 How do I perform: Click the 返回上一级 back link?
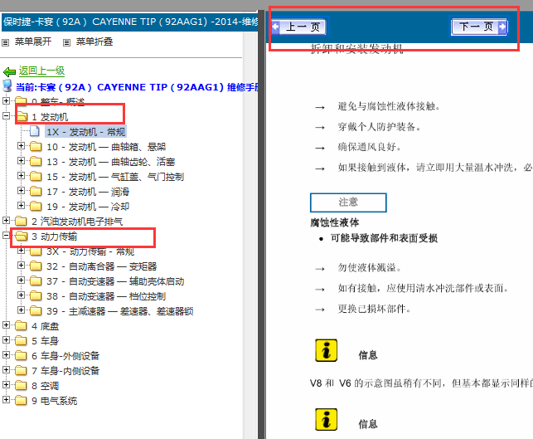[x=41, y=71]
